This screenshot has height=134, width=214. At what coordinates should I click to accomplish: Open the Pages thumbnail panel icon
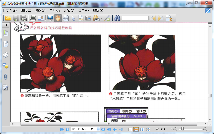coord(6,44)
